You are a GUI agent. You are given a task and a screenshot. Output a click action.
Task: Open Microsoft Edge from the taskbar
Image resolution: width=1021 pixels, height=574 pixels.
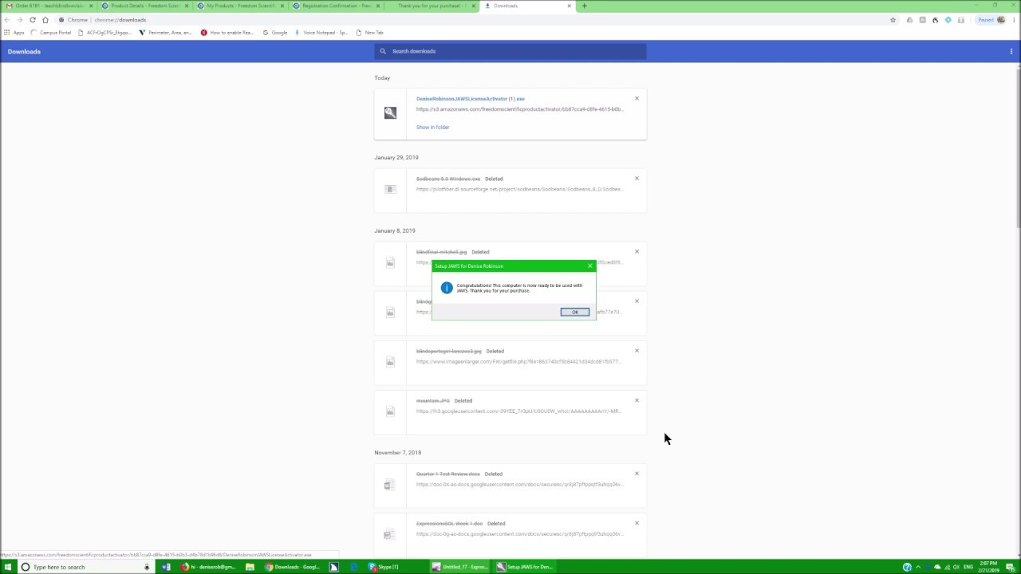click(x=354, y=567)
